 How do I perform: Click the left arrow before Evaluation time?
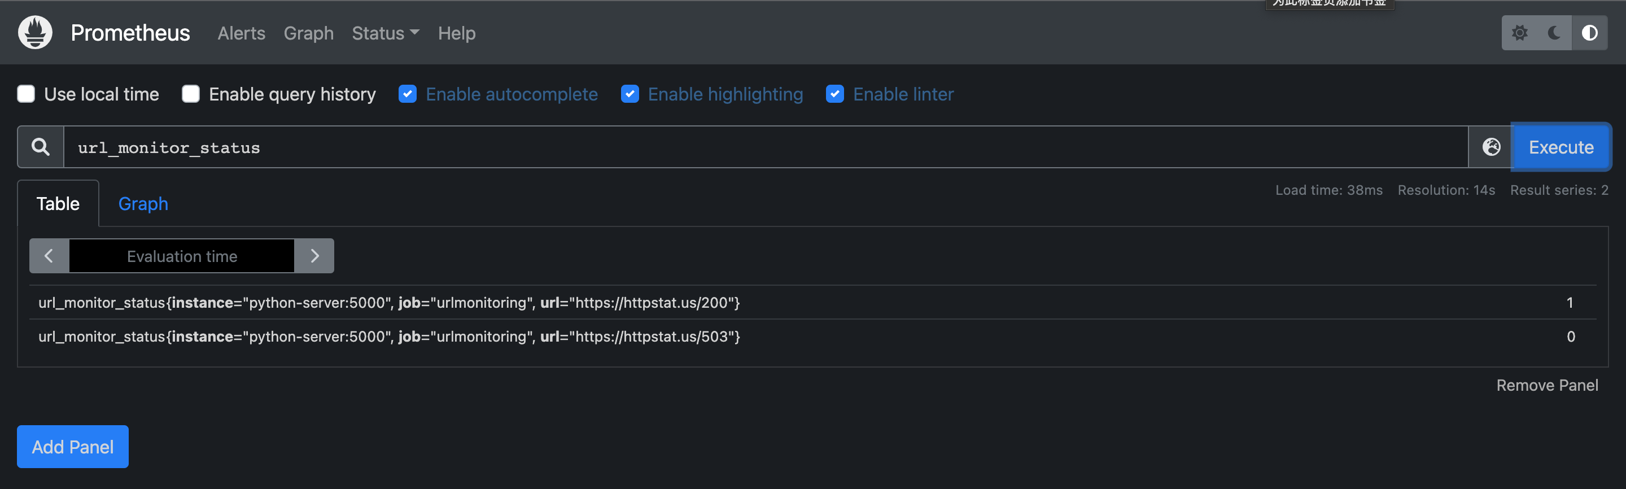pyautogui.click(x=49, y=256)
